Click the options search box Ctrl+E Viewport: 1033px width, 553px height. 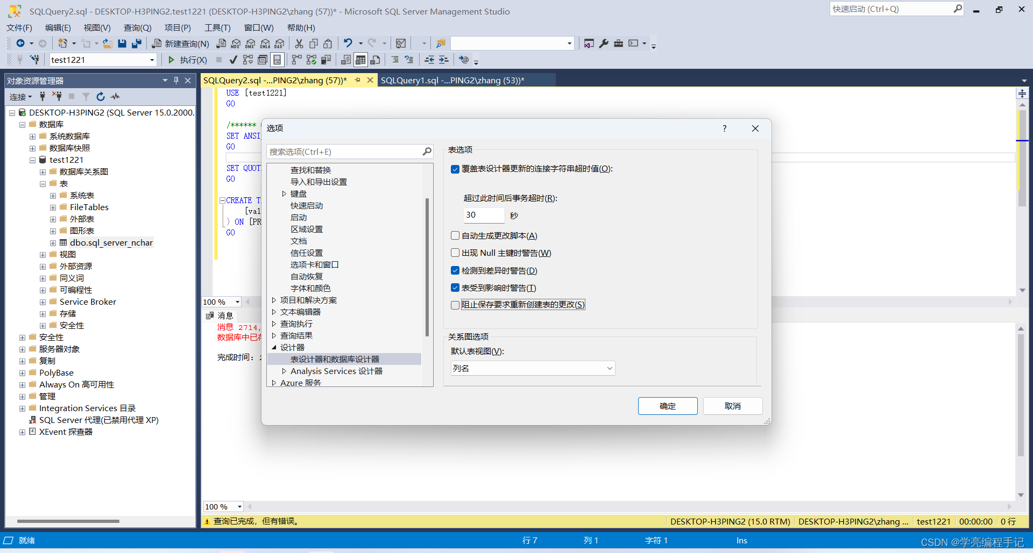pos(344,152)
